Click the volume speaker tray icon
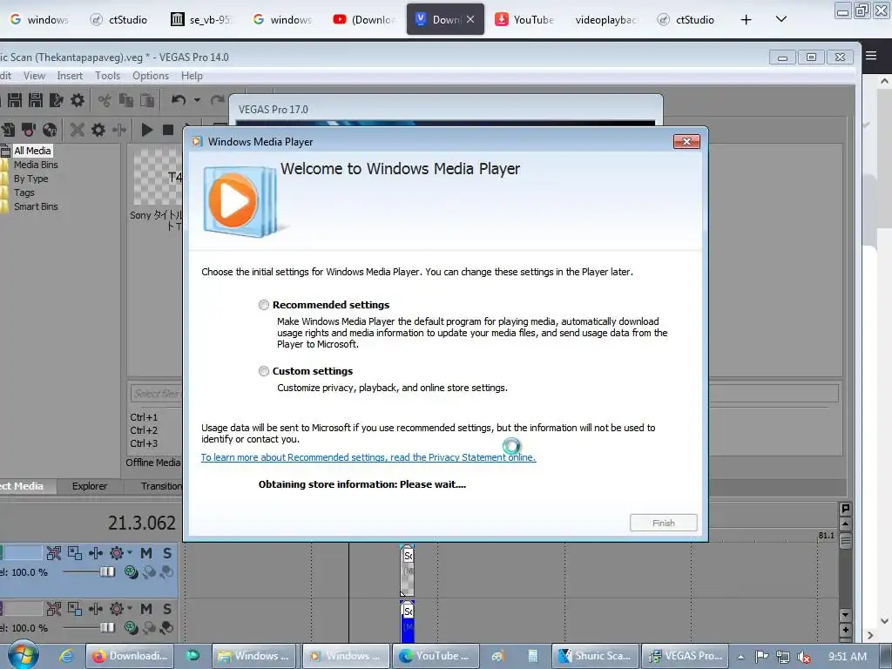 pyautogui.click(x=804, y=657)
